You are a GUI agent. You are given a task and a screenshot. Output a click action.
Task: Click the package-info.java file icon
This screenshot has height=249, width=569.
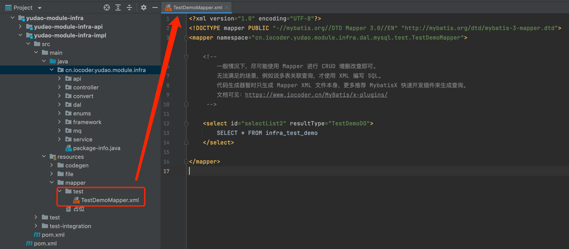[x=68, y=148]
